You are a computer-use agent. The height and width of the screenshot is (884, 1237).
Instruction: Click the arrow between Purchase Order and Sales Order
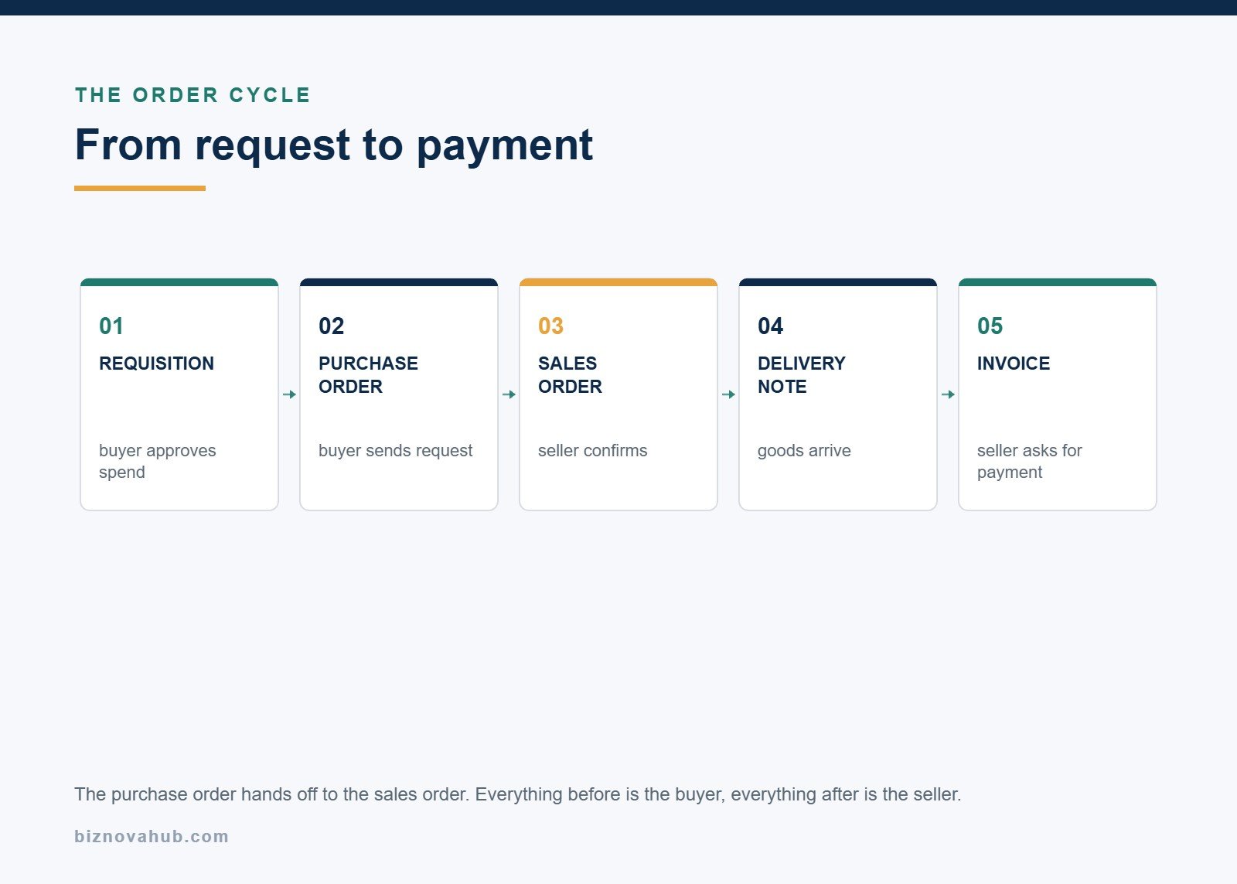tap(509, 394)
